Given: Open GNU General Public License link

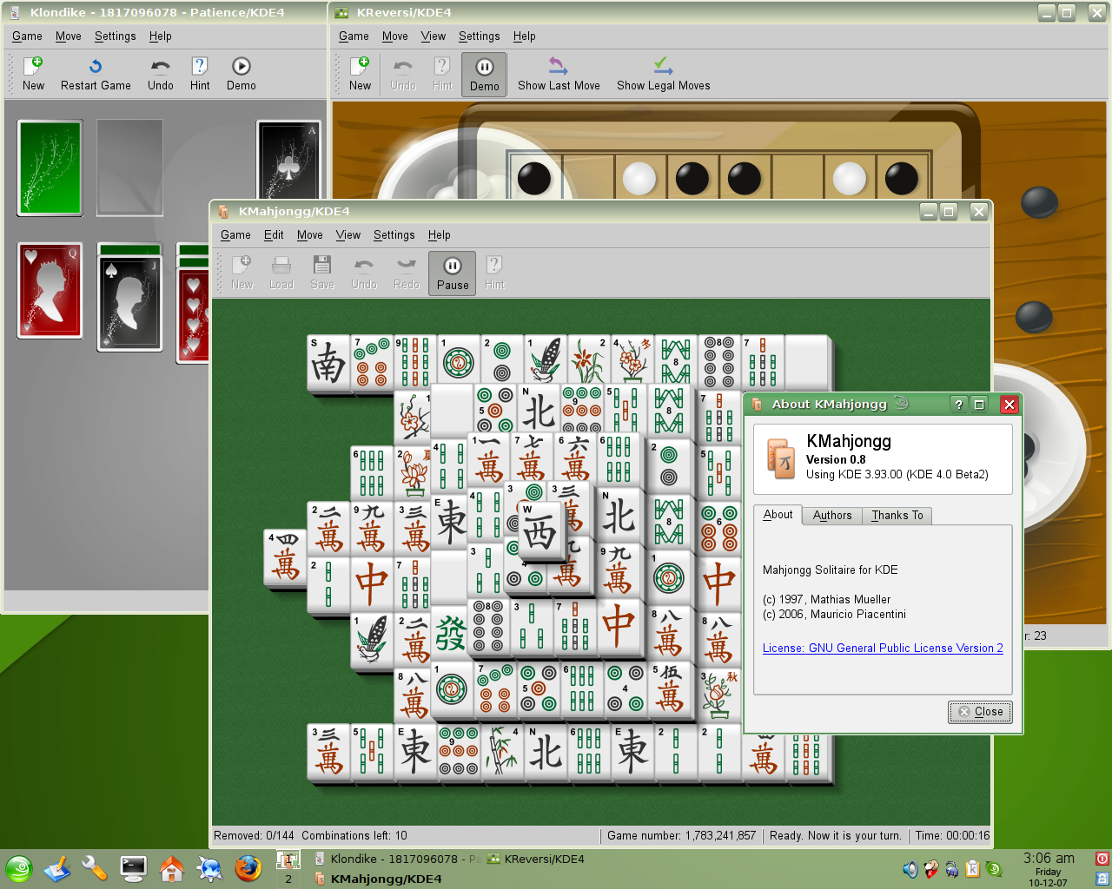Looking at the screenshot, I should [x=883, y=648].
